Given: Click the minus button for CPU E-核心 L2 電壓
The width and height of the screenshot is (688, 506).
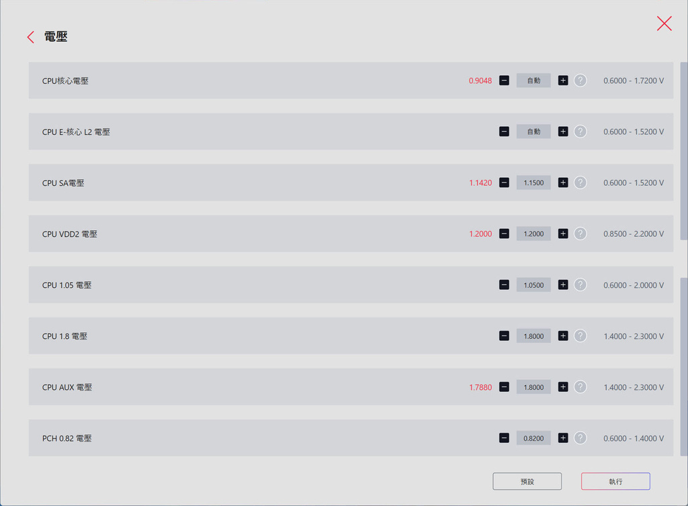Looking at the screenshot, I should pos(504,132).
